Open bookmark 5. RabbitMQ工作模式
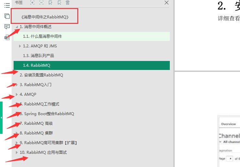The width and height of the screenshot is (240, 167). 39,104
